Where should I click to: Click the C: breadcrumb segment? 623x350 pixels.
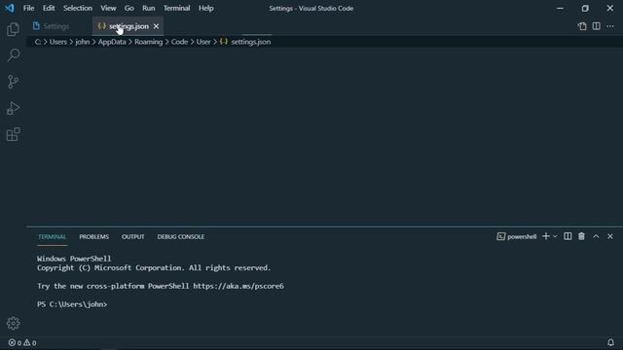pyautogui.click(x=38, y=42)
